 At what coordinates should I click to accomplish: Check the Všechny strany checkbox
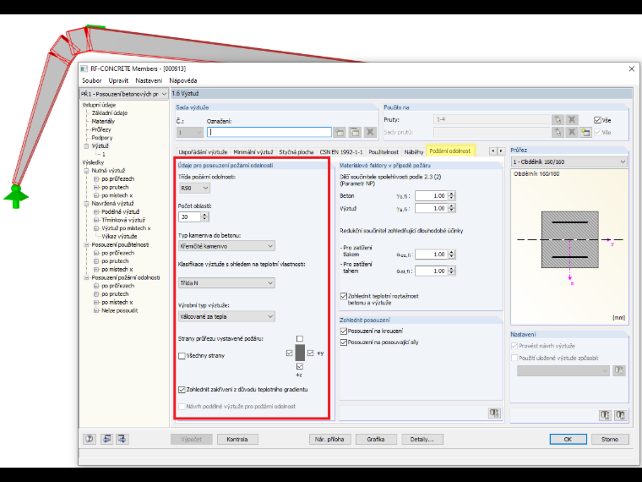[182, 356]
